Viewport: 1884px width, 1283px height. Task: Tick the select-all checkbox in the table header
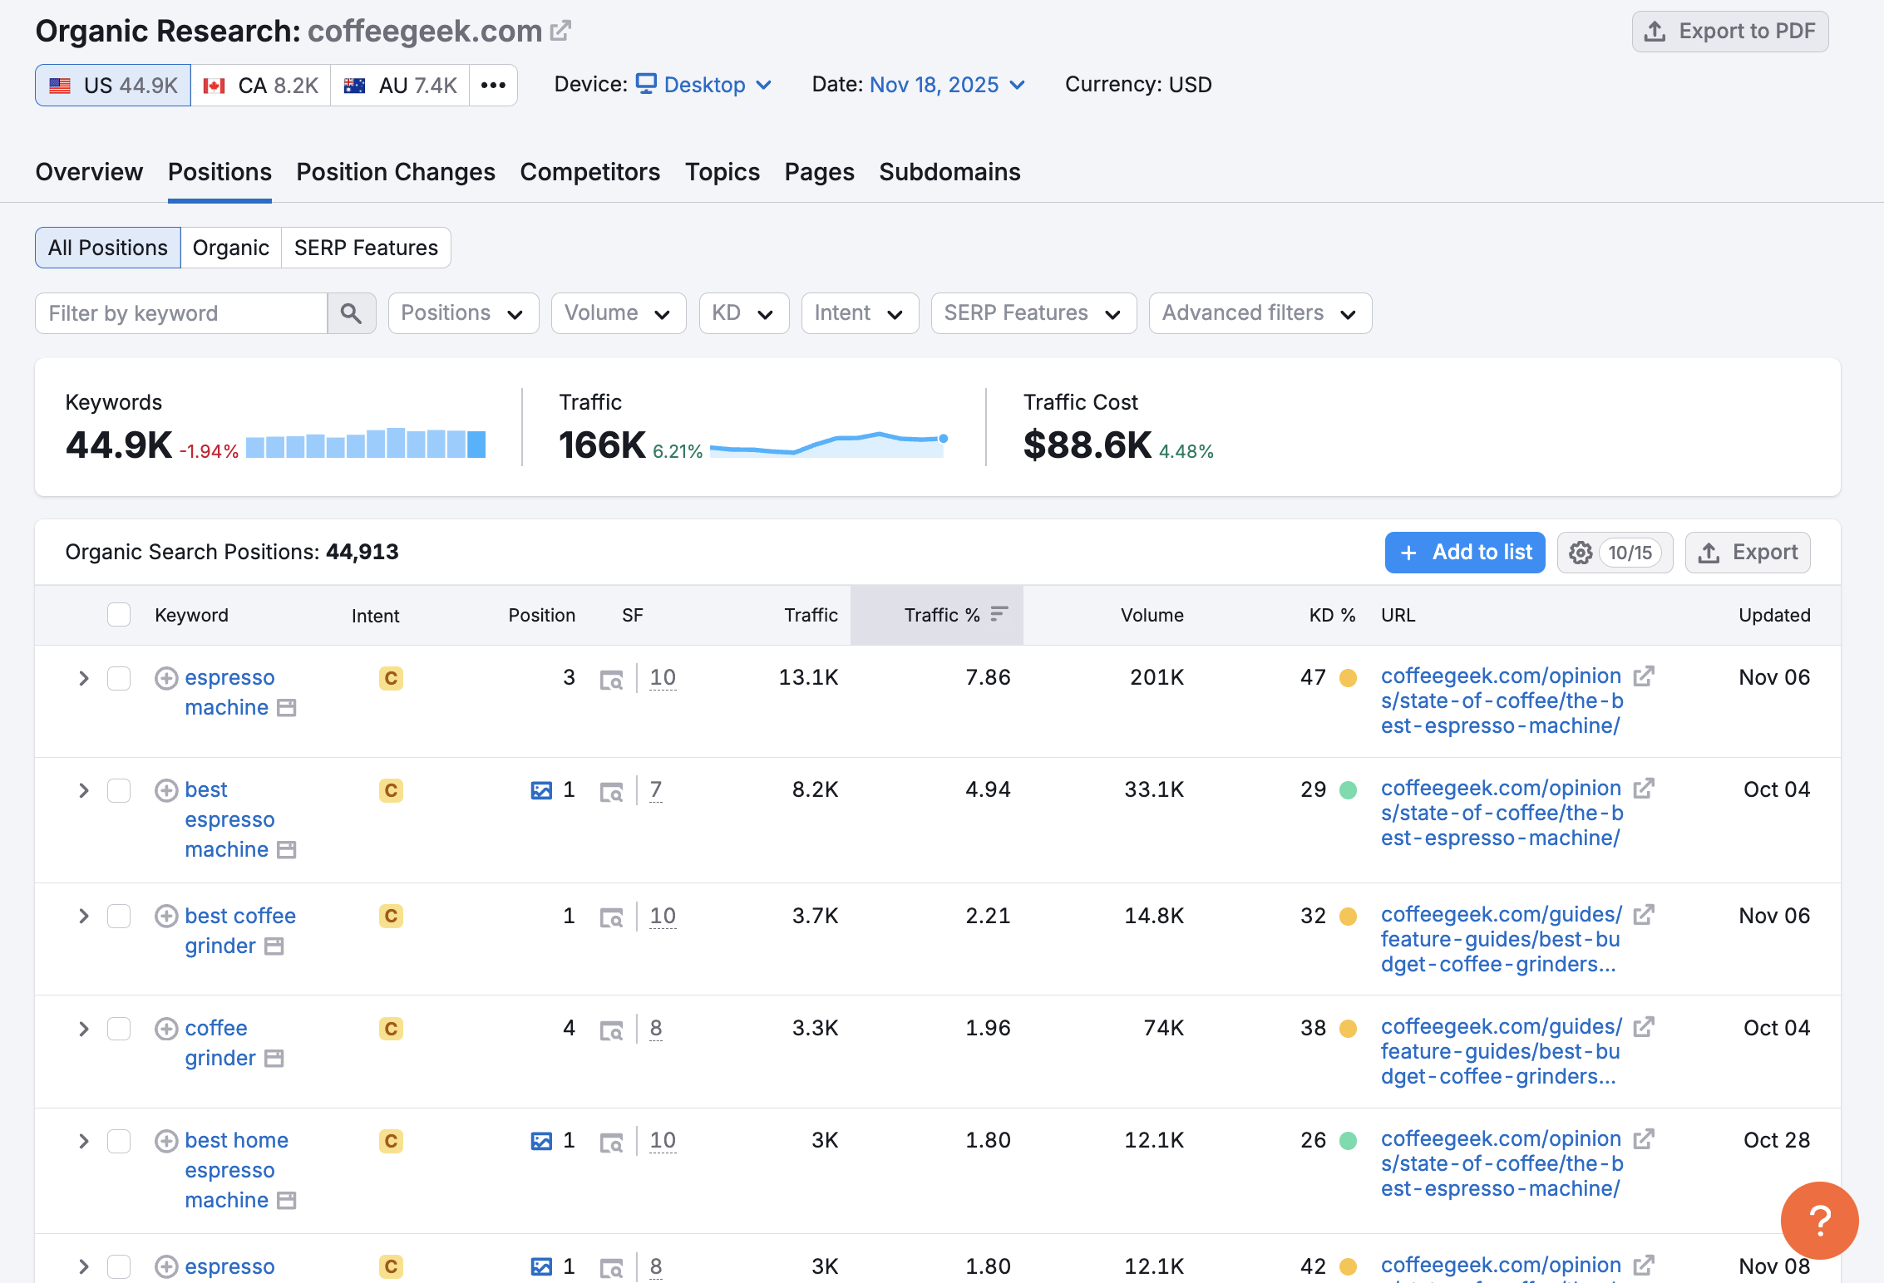pyautogui.click(x=119, y=615)
